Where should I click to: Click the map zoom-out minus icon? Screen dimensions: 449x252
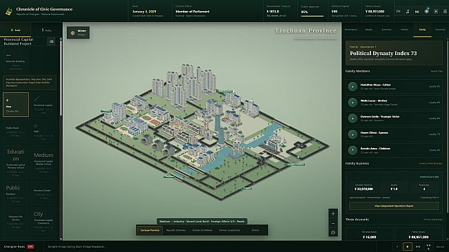click(332, 223)
